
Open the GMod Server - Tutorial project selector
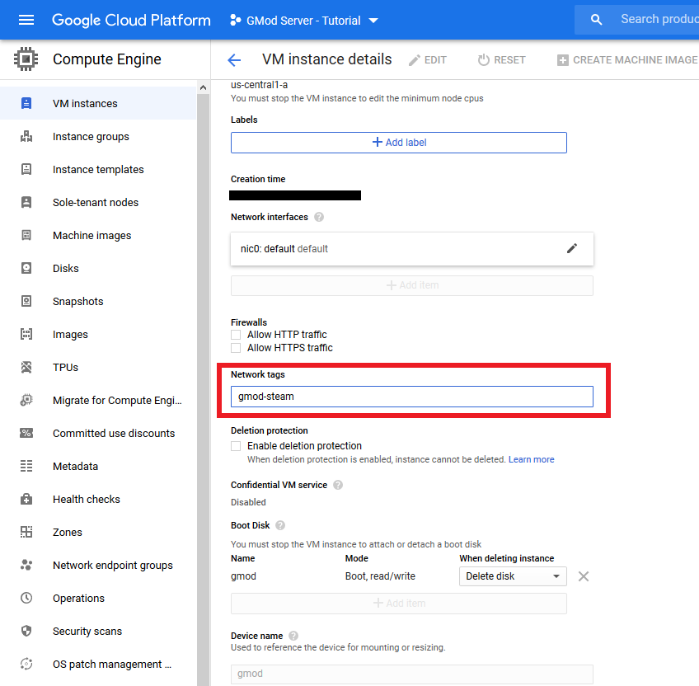click(304, 21)
